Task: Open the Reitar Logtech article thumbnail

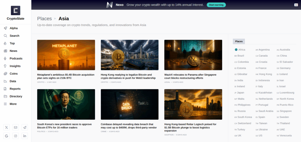Action: [x=193, y=104]
